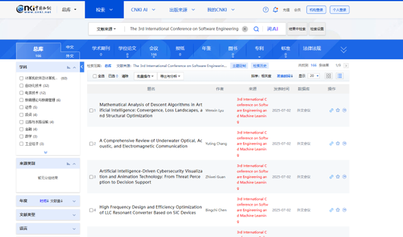Switch to the 会议 tab showing 166
This screenshot has width=403, height=237.
(154, 51)
